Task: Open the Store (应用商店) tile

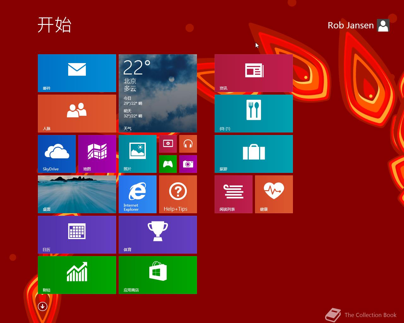Action: click(x=158, y=275)
